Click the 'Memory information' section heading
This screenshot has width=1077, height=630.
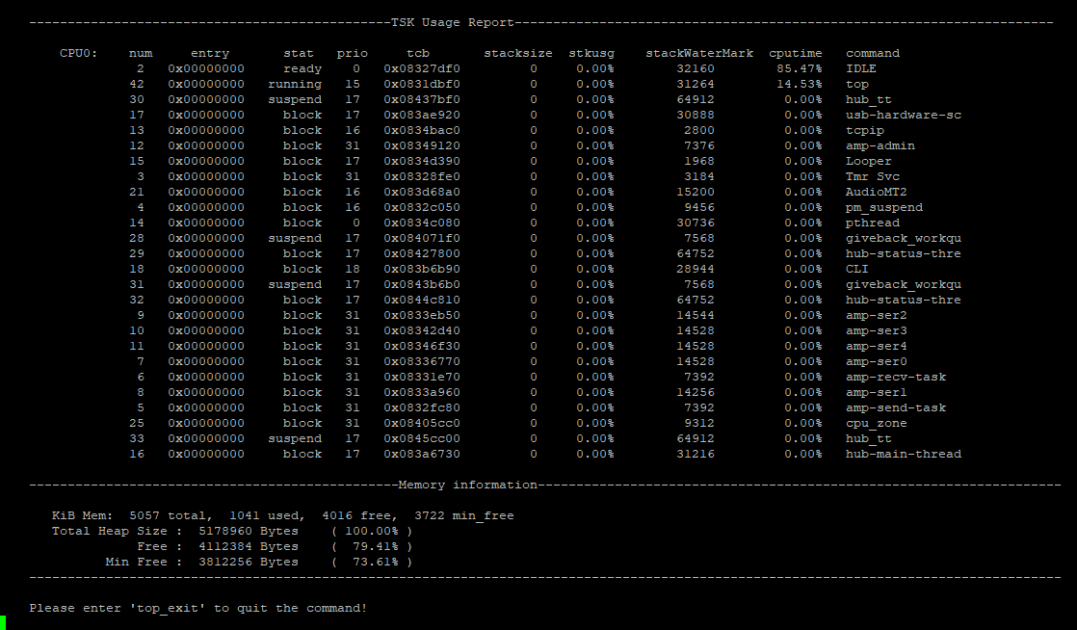tap(467, 485)
